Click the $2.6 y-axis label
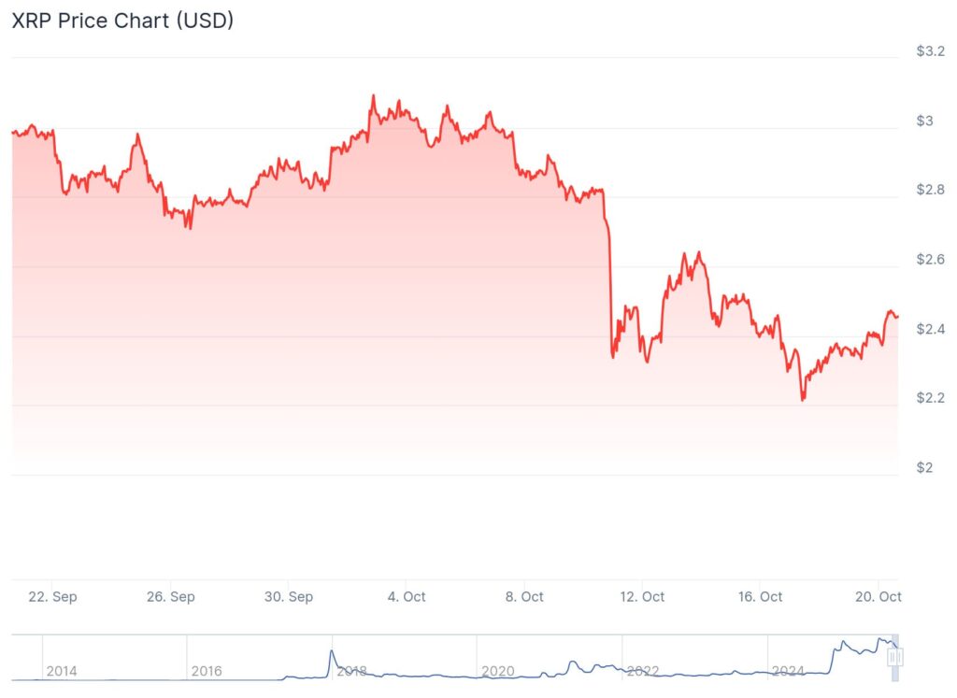This screenshot has width=957, height=698. coord(931,259)
